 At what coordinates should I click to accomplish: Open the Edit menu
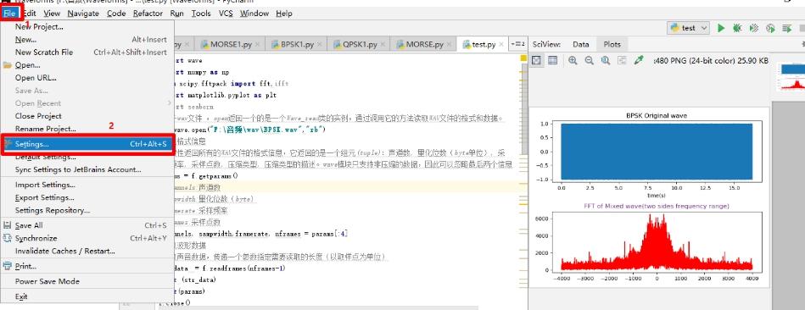click(30, 14)
